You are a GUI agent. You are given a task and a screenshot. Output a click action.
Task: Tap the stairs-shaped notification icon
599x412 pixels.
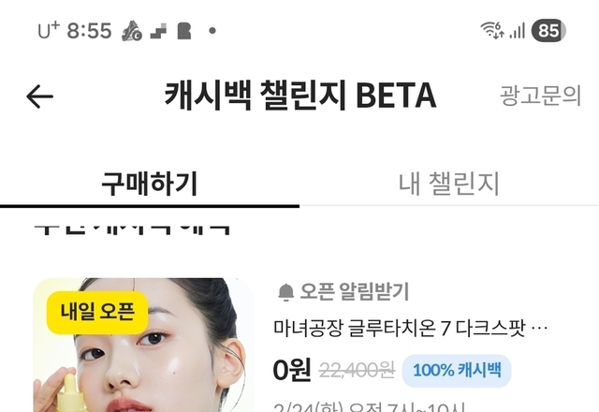pos(158,31)
